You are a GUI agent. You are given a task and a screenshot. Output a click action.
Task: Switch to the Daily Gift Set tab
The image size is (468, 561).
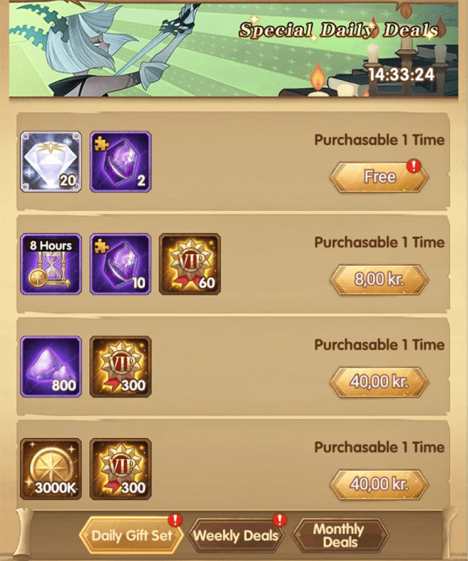coord(131,535)
